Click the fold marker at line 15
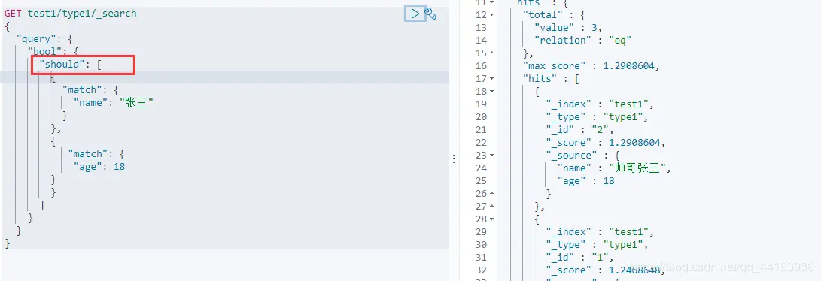This screenshot has width=821, height=281. (x=491, y=53)
